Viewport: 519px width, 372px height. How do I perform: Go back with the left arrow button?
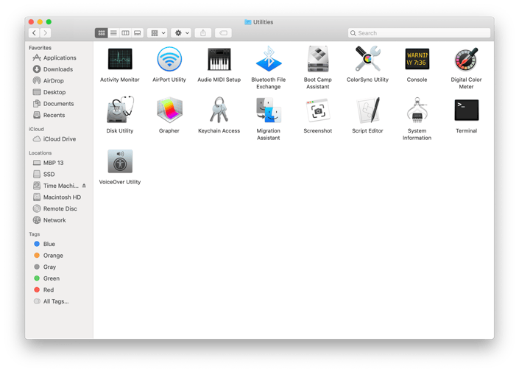pos(34,33)
